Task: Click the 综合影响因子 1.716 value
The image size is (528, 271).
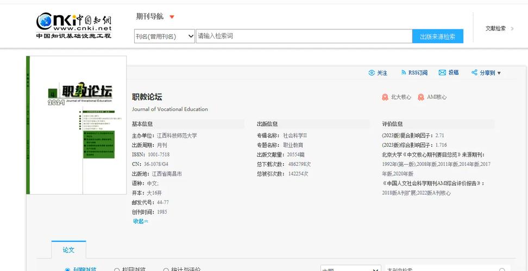Action: coord(441,145)
